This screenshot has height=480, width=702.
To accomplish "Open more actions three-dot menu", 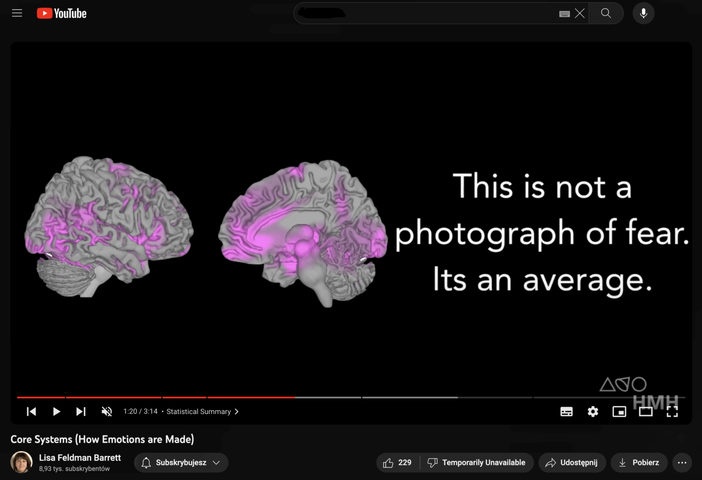I will (682, 463).
